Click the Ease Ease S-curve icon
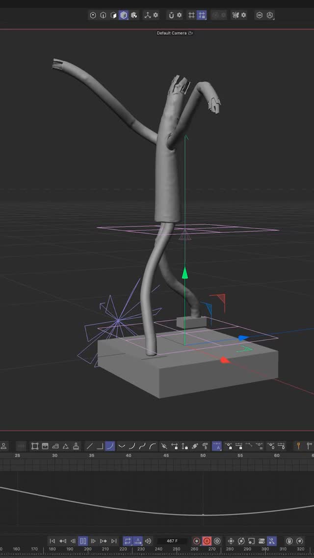Viewport: 314px width, 558px height. point(142,446)
